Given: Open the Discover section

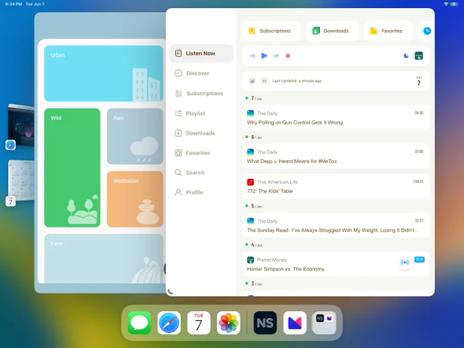Looking at the screenshot, I should pyautogui.click(x=192, y=73).
